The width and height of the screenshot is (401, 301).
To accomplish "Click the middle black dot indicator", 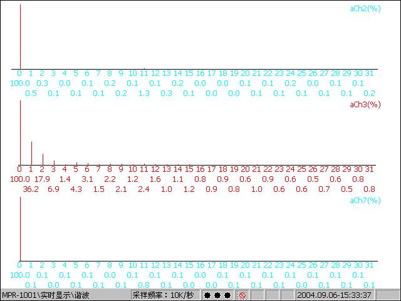I will coord(217,295).
